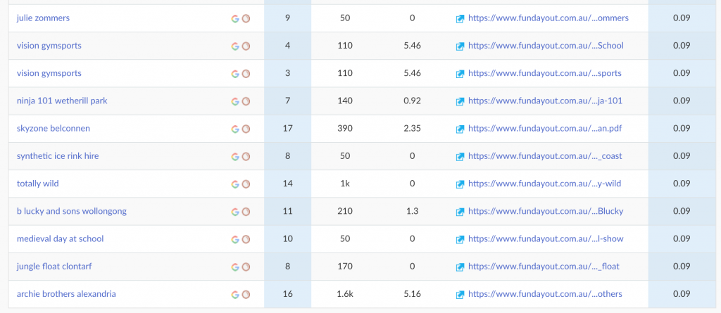Viewport: 721px width, 313px height.
Task: Open the skyzone belconnen keyword link
Action: tap(54, 128)
